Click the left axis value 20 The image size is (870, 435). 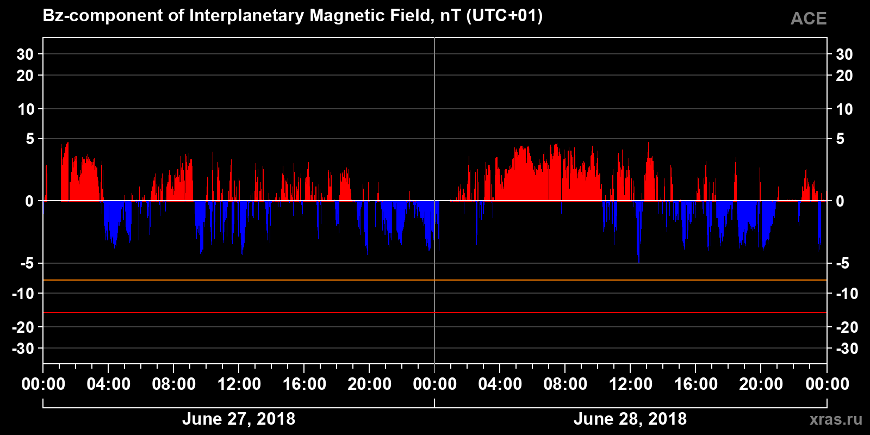[x=25, y=76]
